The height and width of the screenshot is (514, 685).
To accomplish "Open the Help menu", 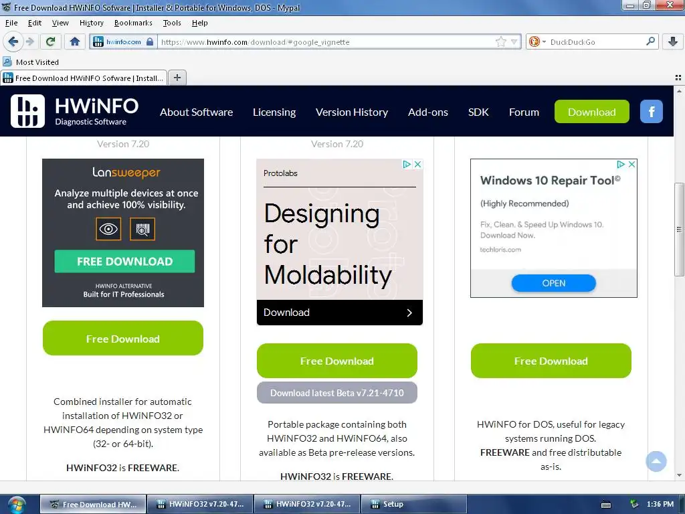I will coord(199,23).
